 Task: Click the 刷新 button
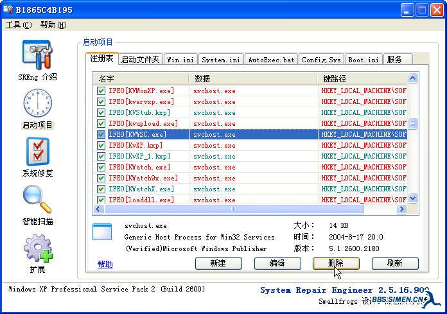[x=395, y=263]
